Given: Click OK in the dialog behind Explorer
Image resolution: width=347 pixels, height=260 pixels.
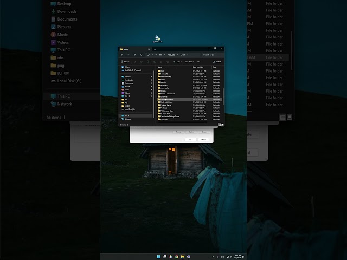Looking at the screenshot, I should click(190, 140).
